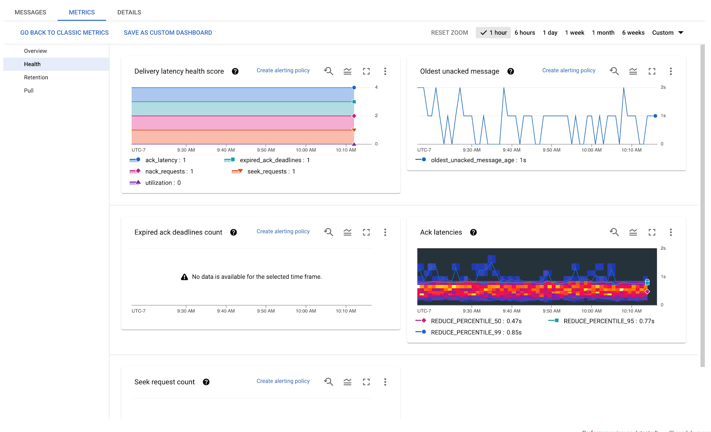Image resolution: width=711 pixels, height=432 pixels.
Task: Select the 1 day time range option
Action: click(x=550, y=33)
